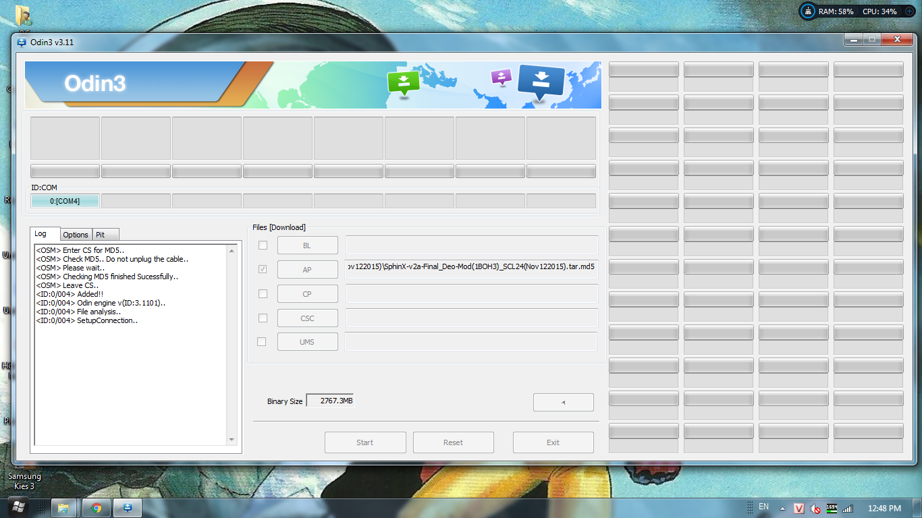922x518 pixels.
Task: Click the BL file path field
Action: pos(472,245)
